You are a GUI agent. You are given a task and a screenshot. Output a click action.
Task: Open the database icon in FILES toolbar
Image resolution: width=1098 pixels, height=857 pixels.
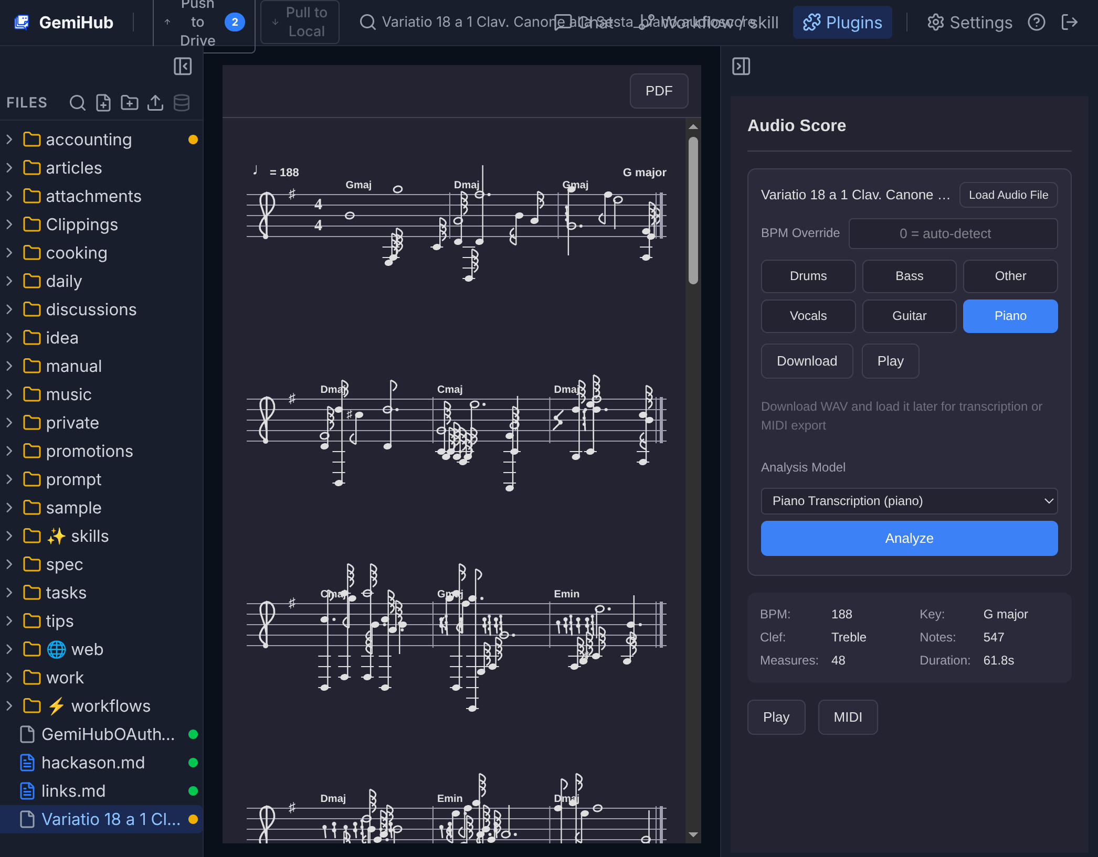tap(181, 103)
